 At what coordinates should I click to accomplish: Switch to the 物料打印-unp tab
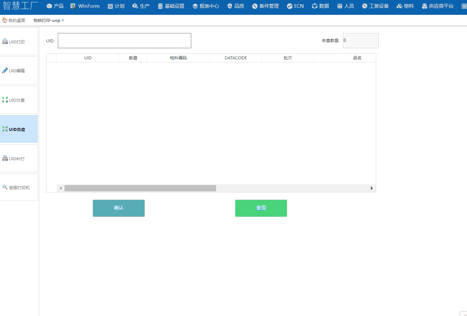(46, 20)
